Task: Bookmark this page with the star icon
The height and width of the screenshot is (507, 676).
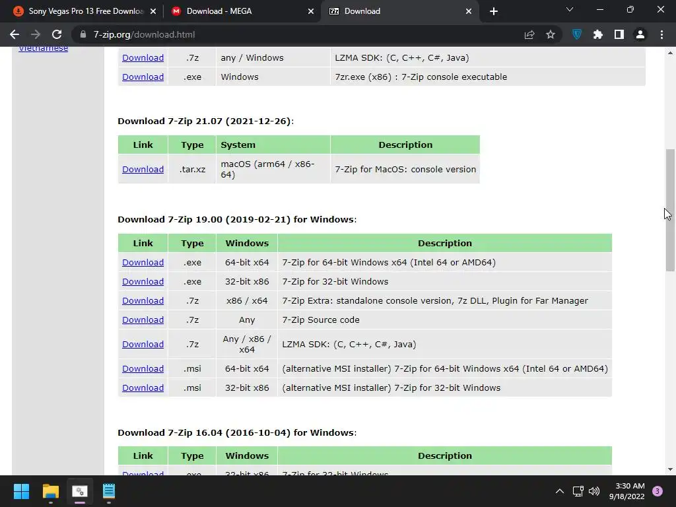Action: click(551, 34)
